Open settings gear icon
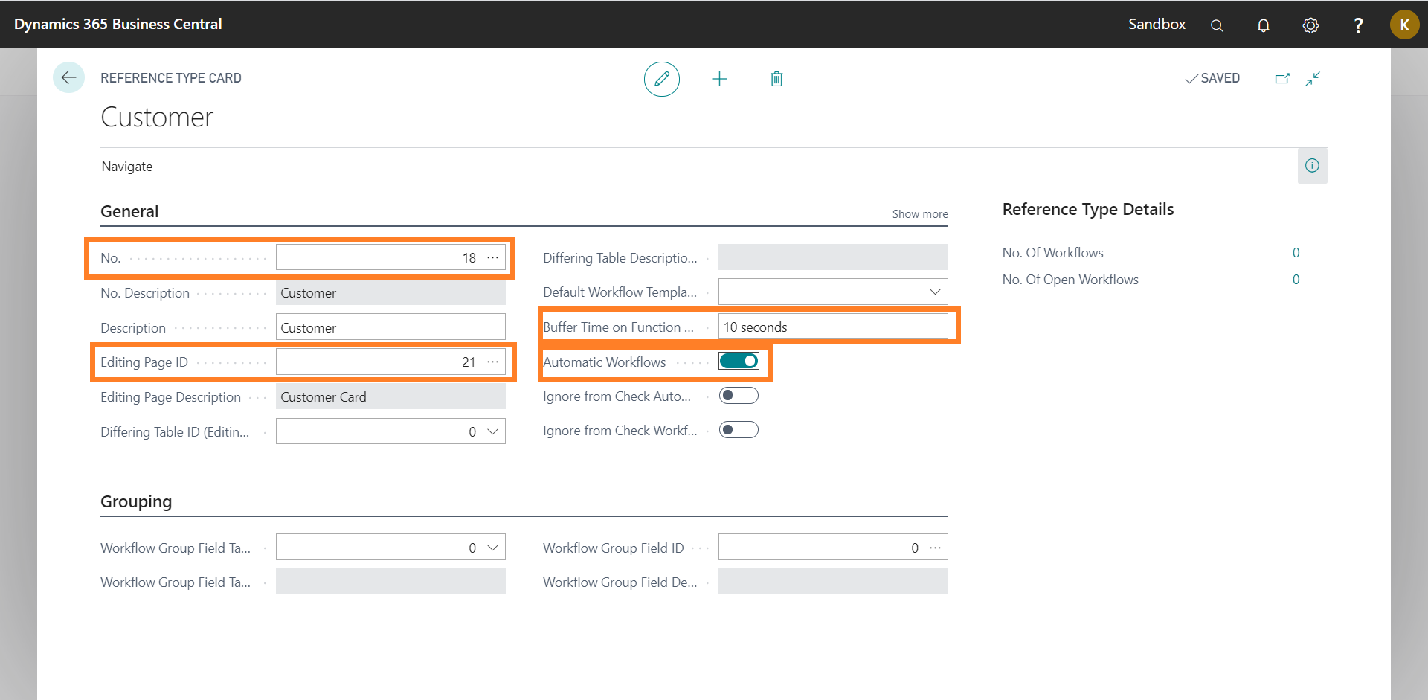 point(1310,25)
